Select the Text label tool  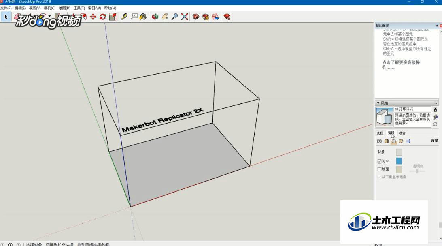pyautogui.click(x=134, y=17)
